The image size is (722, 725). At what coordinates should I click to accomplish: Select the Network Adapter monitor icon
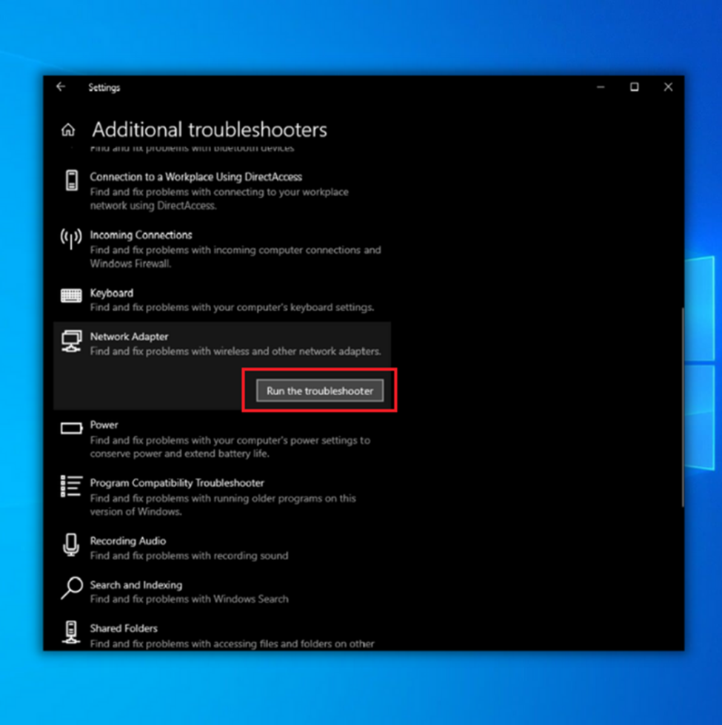71,341
